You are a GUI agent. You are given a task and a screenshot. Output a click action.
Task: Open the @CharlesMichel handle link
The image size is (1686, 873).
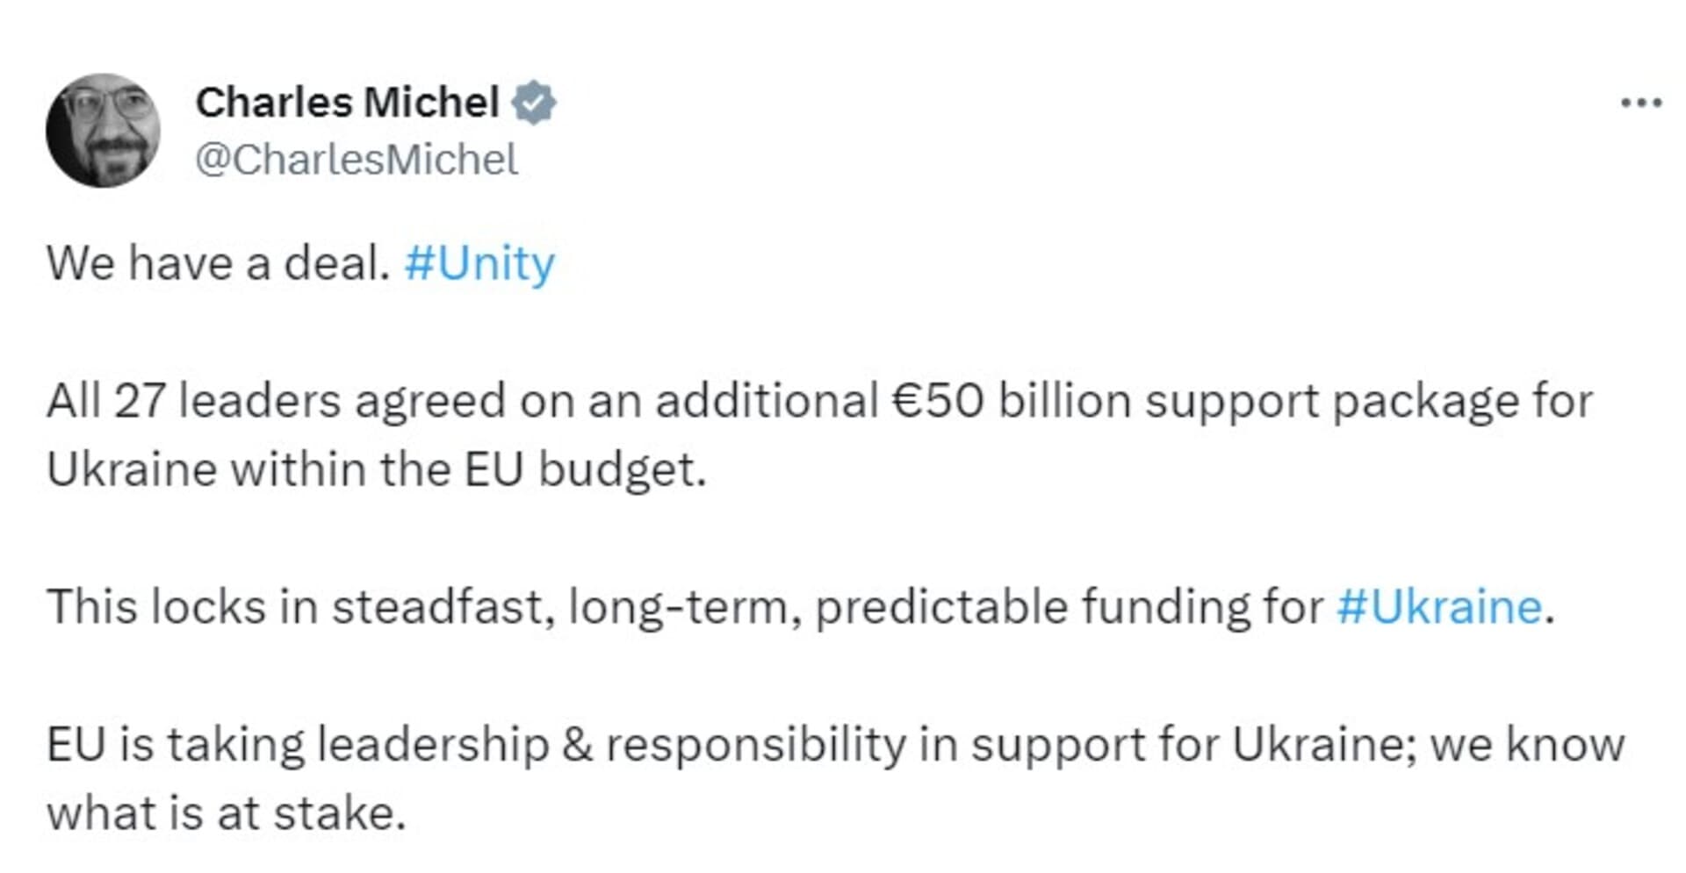(x=356, y=160)
